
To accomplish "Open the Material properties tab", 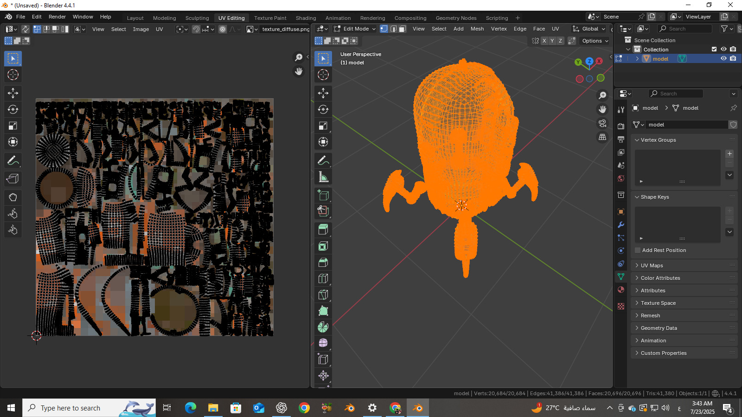I will [x=621, y=290].
